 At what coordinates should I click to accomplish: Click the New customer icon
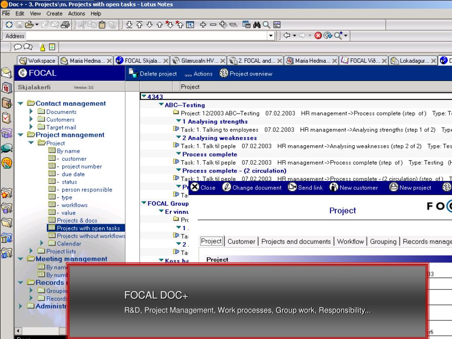pyautogui.click(x=334, y=187)
